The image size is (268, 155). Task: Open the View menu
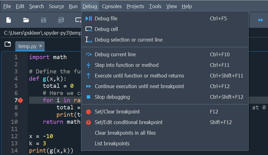pyautogui.click(x=171, y=6)
